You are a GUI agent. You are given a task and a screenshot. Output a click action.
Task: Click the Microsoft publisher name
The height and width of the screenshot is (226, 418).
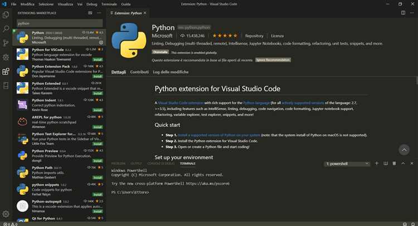[x=162, y=36]
